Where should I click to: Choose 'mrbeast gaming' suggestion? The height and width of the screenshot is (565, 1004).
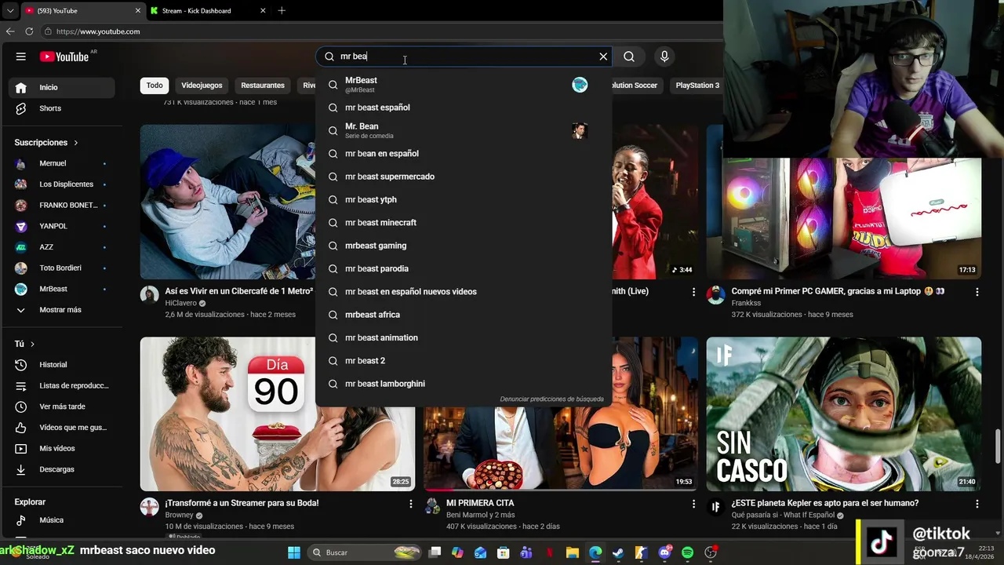click(x=464, y=246)
